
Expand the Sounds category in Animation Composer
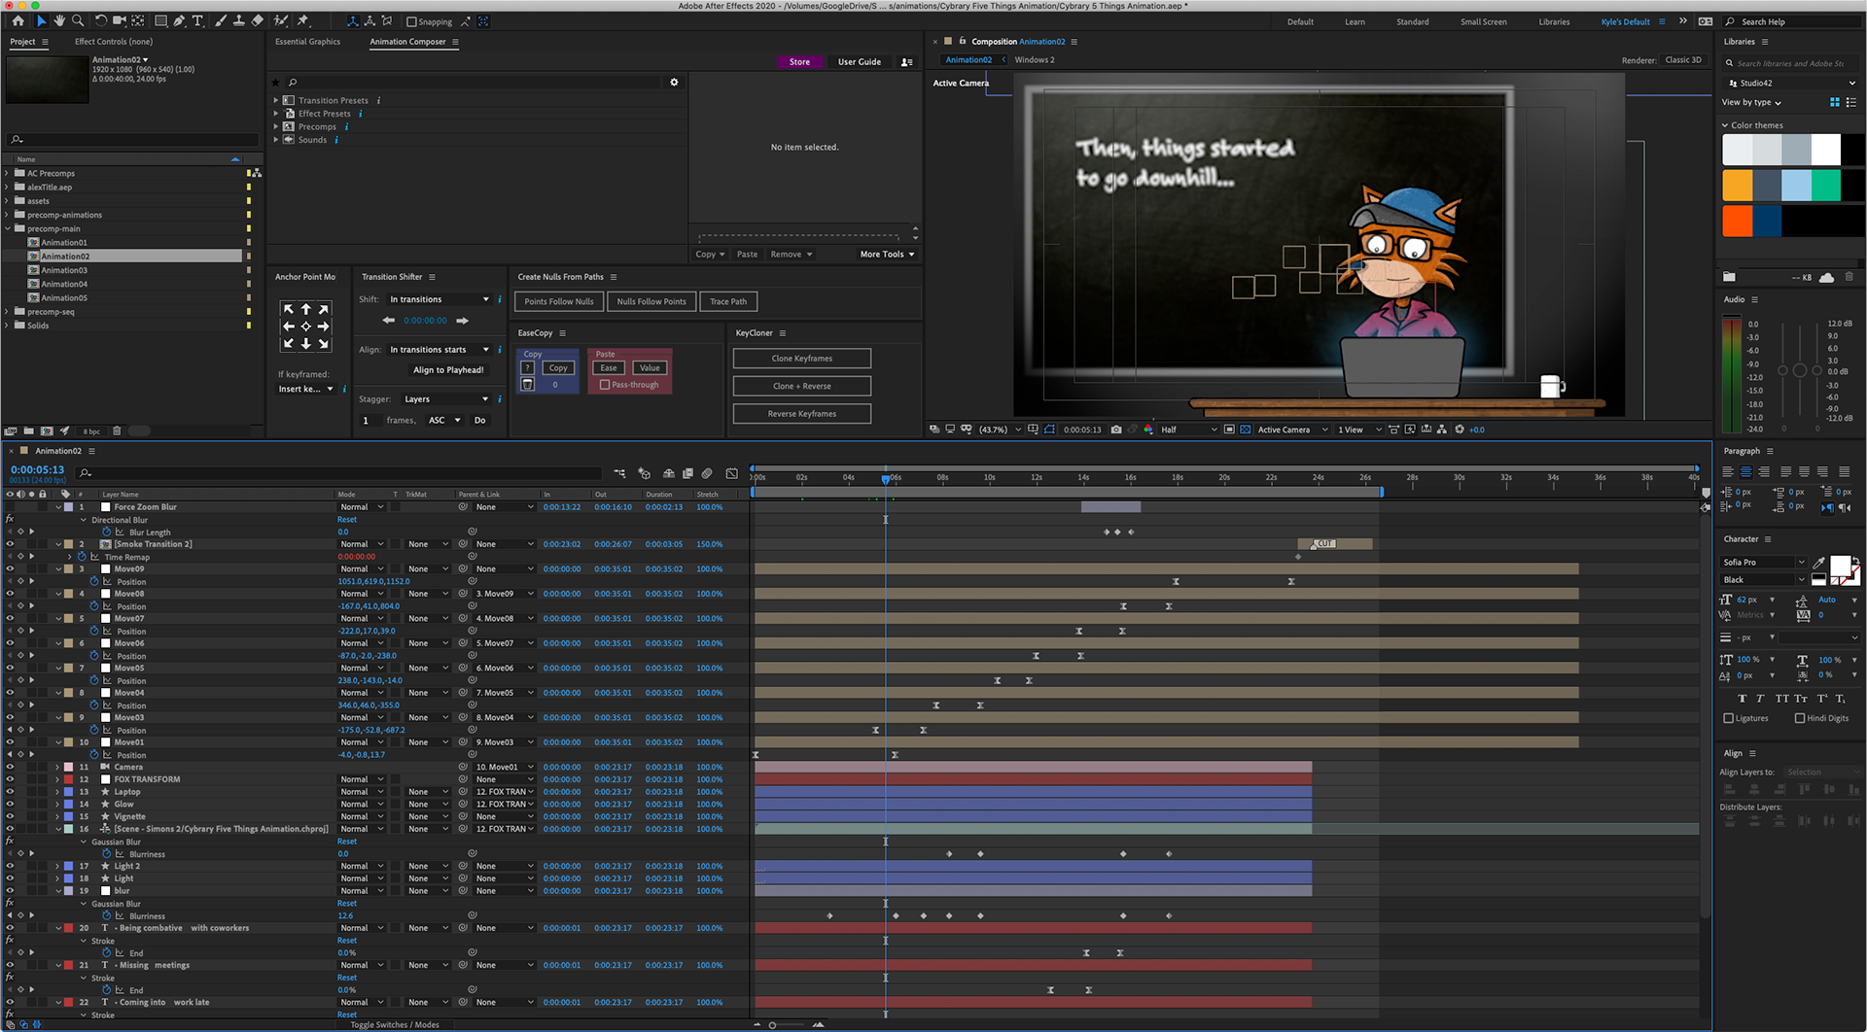tap(276, 140)
